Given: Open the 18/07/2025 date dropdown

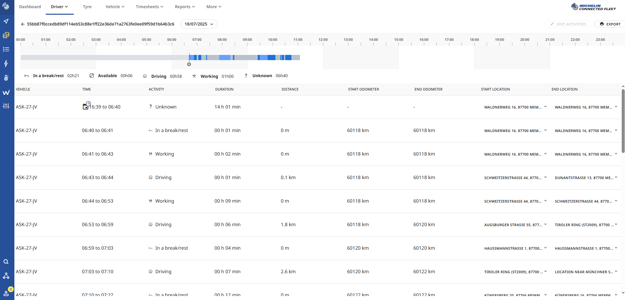Looking at the screenshot, I should [199, 24].
